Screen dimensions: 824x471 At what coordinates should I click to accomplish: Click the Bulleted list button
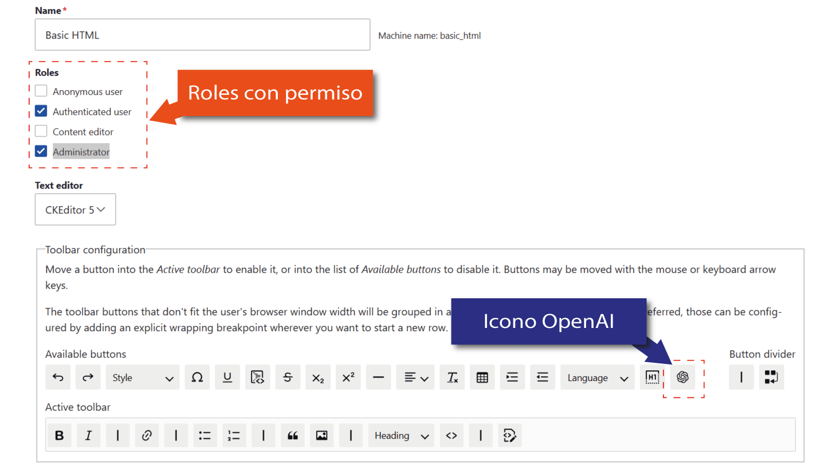pos(205,436)
